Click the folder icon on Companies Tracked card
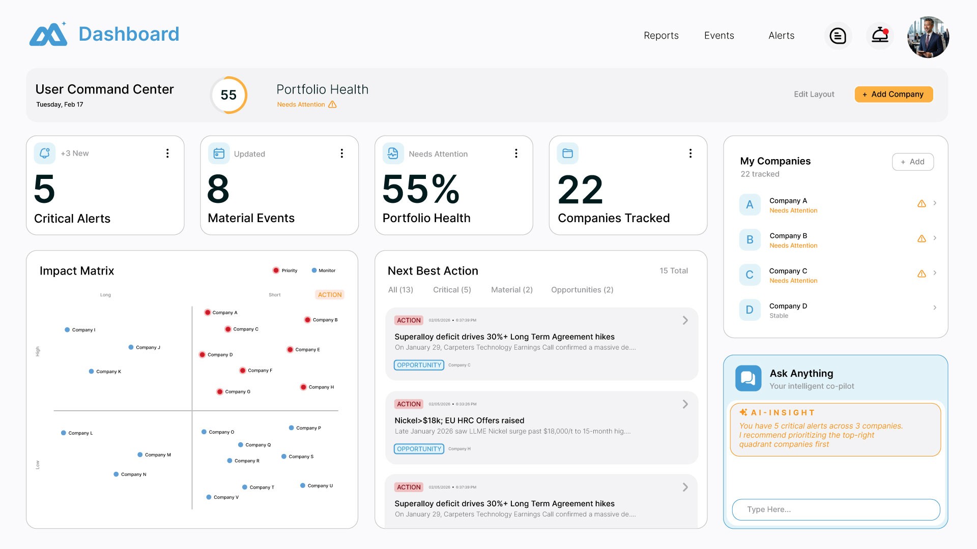 (x=567, y=153)
